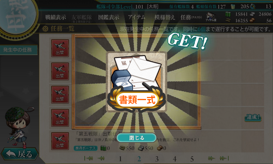Jump to the last page arrow
The image size is (273, 164).
pyautogui.click(x=224, y=158)
